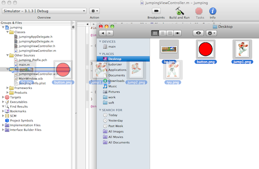Select jumping_Prefix.pch file
The width and height of the screenshot is (259, 169).
[x=33, y=60]
